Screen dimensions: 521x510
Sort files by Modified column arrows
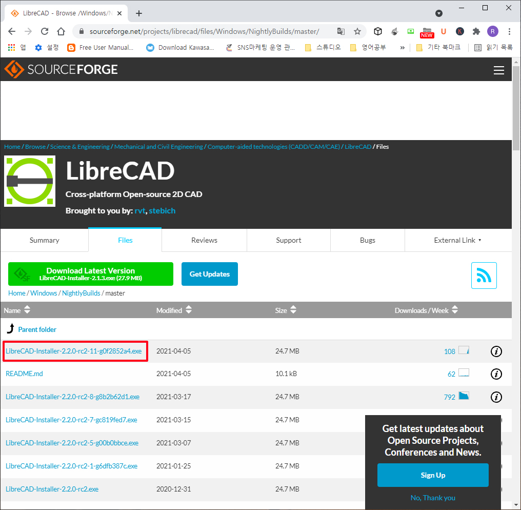(188, 310)
